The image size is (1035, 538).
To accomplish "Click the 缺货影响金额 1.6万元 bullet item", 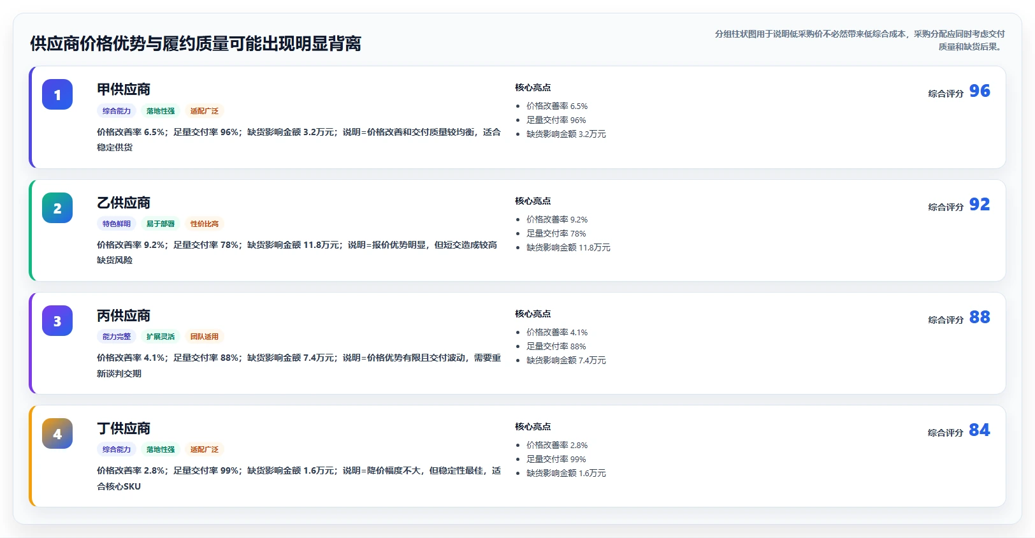I will click(x=566, y=474).
